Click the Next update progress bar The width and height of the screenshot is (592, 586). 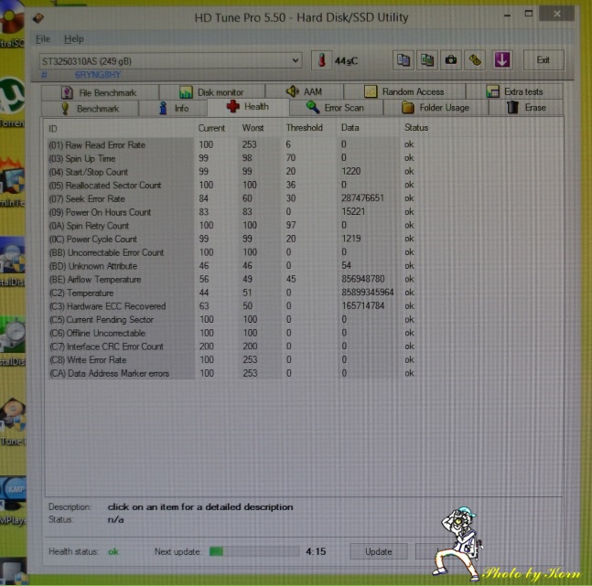click(254, 551)
